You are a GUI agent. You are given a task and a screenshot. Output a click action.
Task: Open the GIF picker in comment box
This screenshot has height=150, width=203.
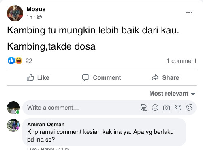pos(178,108)
